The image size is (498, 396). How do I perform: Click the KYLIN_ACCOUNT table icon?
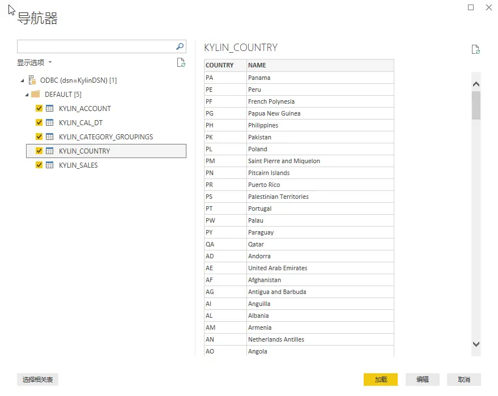49,108
